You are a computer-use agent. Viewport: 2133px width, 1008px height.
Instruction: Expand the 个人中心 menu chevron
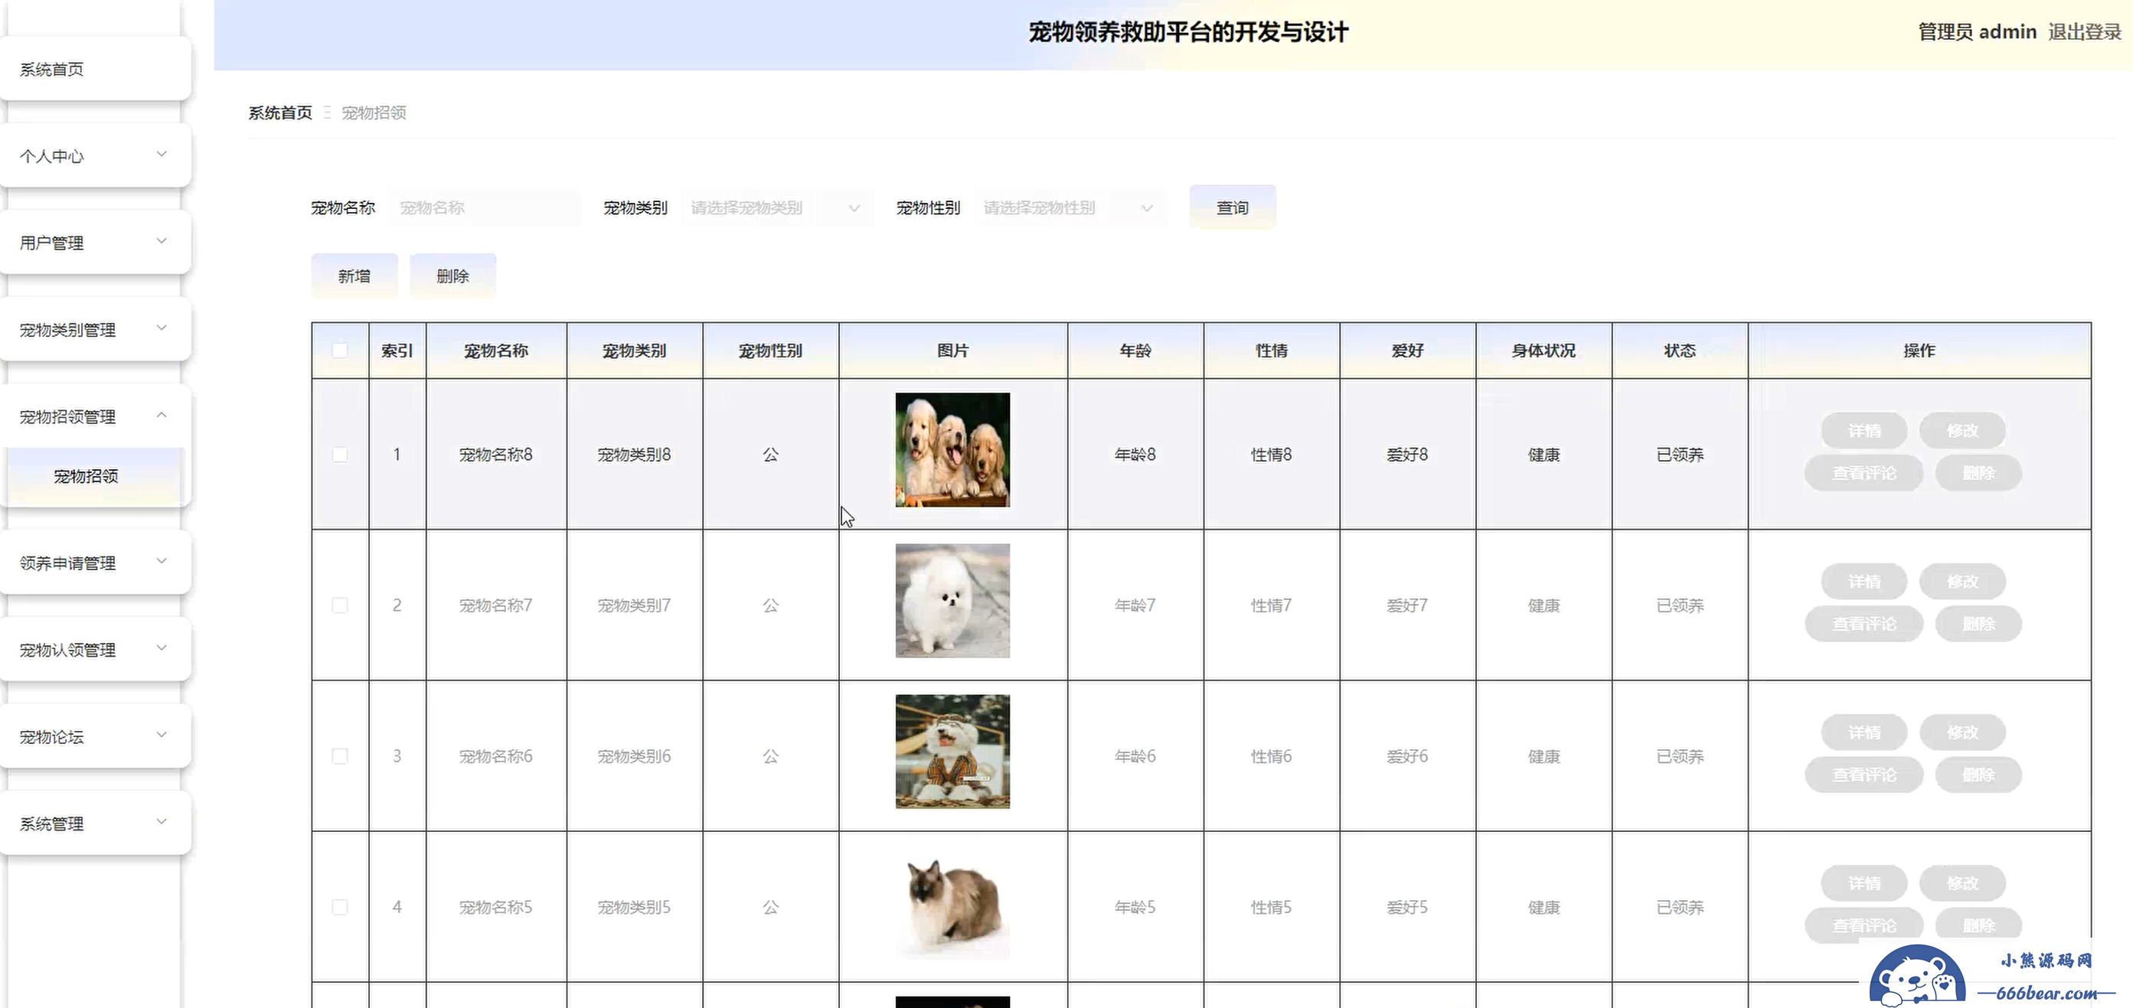(162, 155)
